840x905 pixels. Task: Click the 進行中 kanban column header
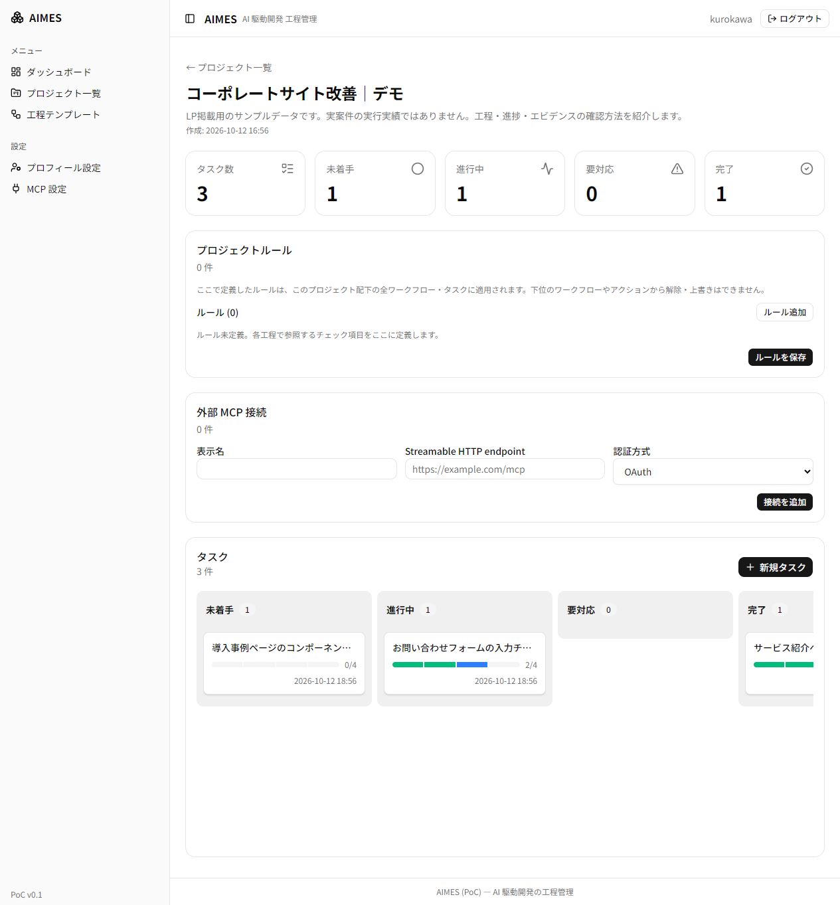click(x=400, y=610)
